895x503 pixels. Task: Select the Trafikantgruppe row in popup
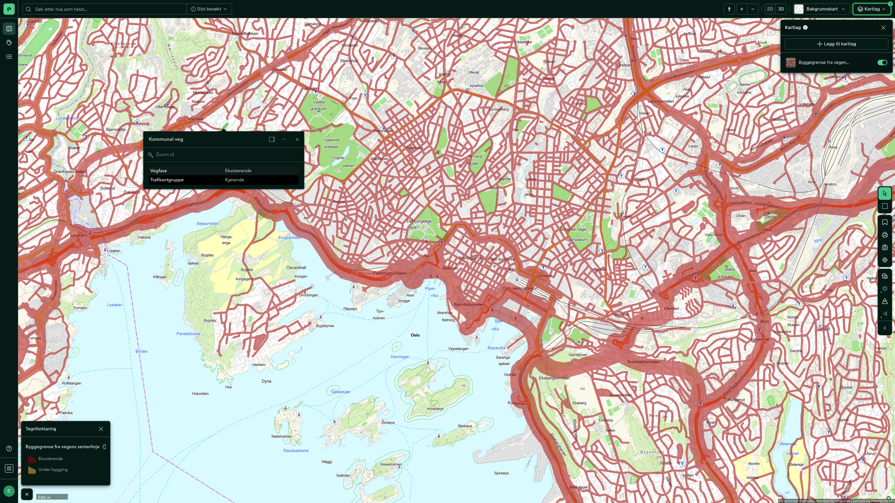pyautogui.click(x=224, y=180)
